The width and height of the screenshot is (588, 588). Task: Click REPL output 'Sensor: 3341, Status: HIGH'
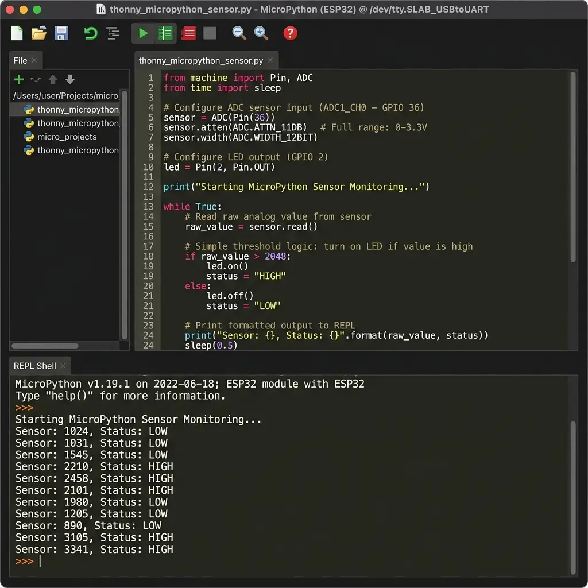click(x=95, y=550)
